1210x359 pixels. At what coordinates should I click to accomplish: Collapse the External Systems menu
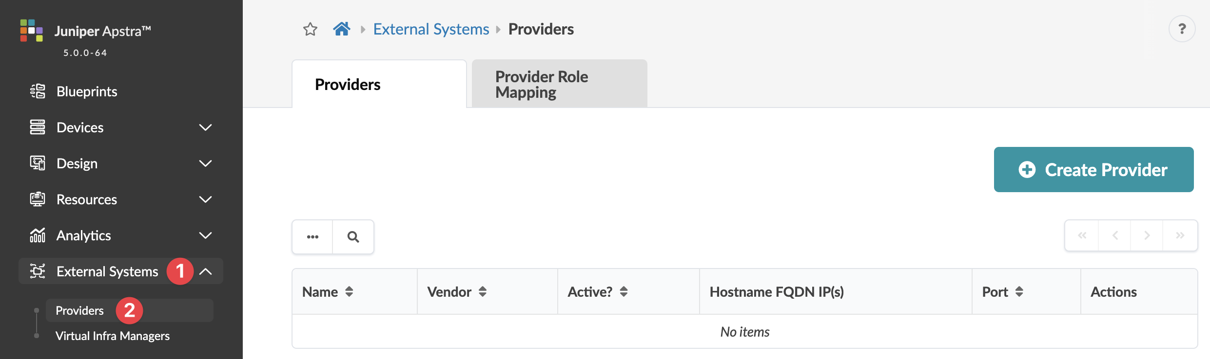click(x=206, y=271)
